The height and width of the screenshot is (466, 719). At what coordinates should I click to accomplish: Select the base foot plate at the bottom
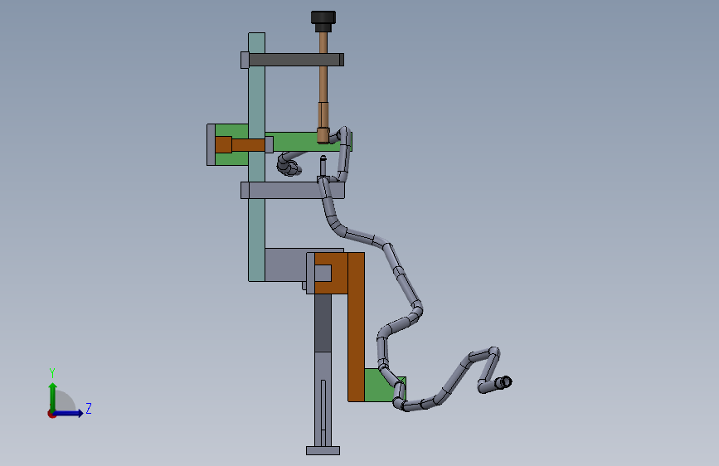pyautogui.click(x=323, y=450)
